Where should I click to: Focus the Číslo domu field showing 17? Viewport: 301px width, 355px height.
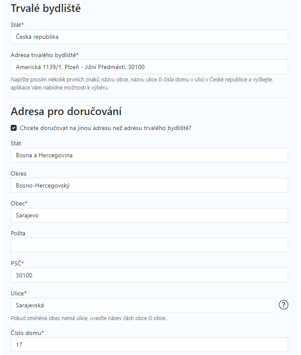(149, 345)
